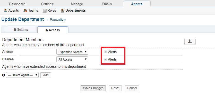Go to the Manage tab
The height and width of the screenshot is (93, 215).
click(x=77, y=4)
